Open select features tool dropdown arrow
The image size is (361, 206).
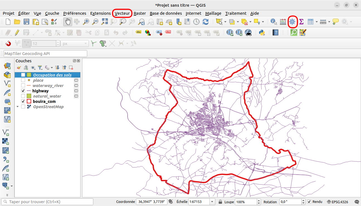coord(225,22)
